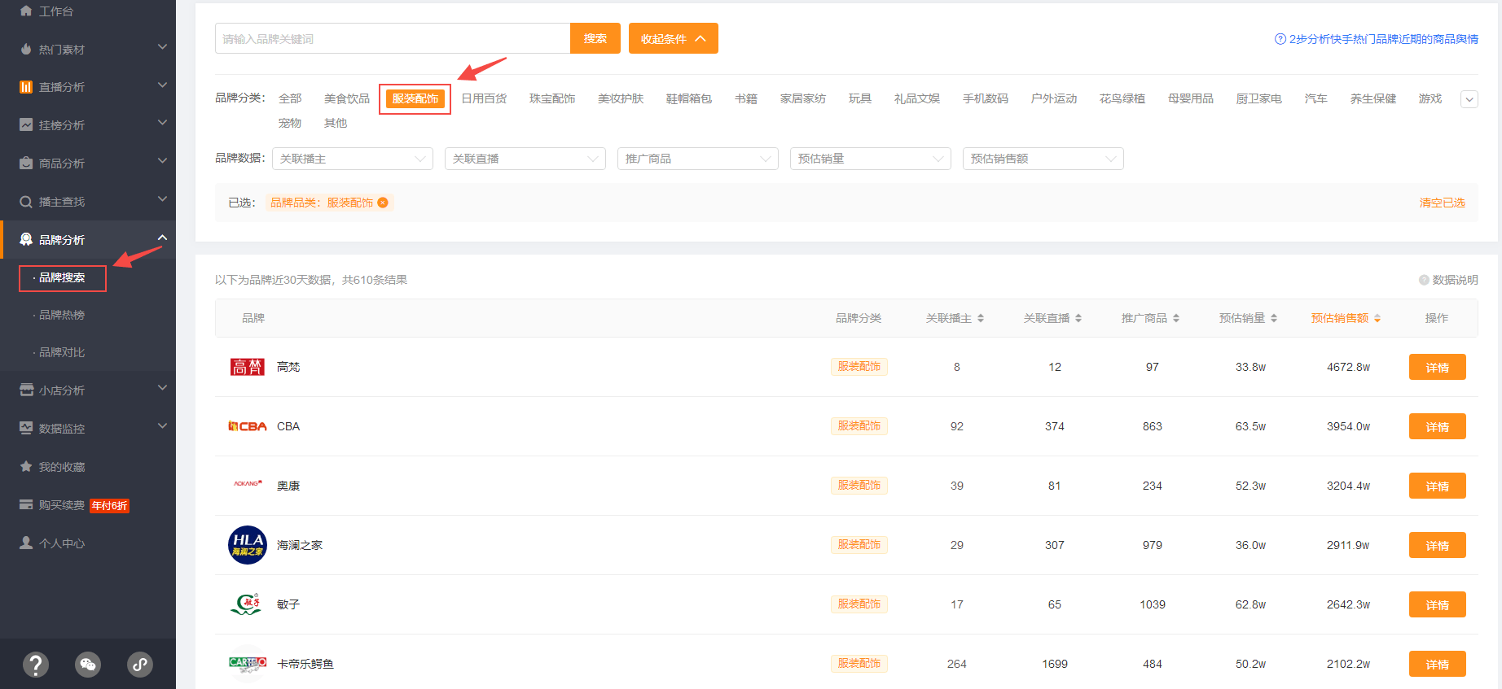Expand more brand categories chevron
The image size is (1502, 689).
click(x=1469, y=99)
